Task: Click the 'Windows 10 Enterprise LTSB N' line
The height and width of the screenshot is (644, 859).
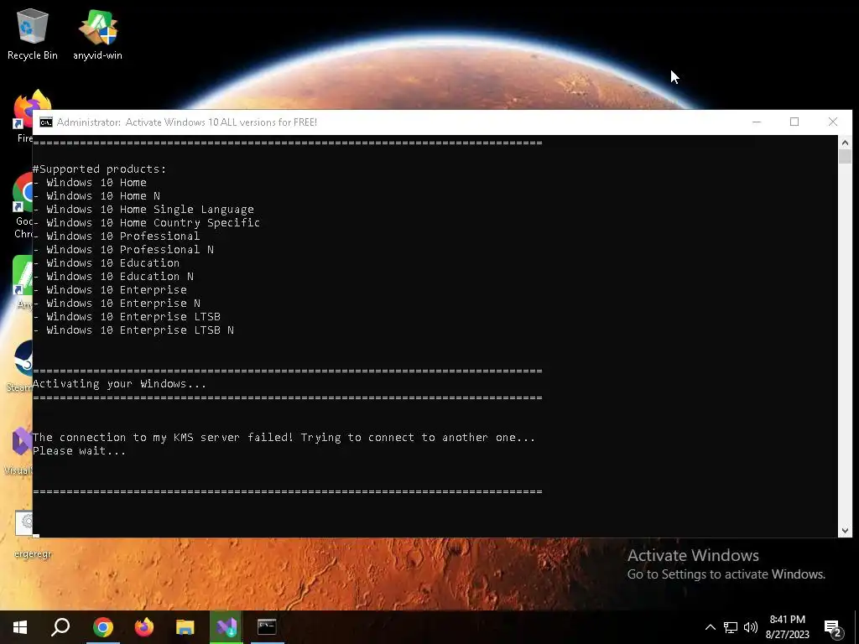Action: click(133, 330)
